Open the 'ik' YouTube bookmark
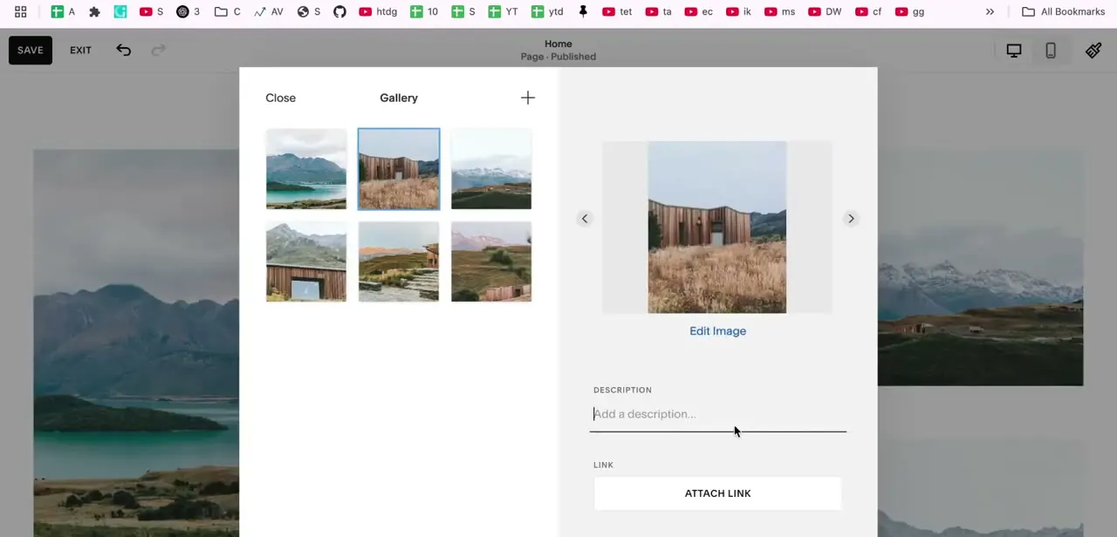Screen dimensions: 1117x537 [738, 12]
